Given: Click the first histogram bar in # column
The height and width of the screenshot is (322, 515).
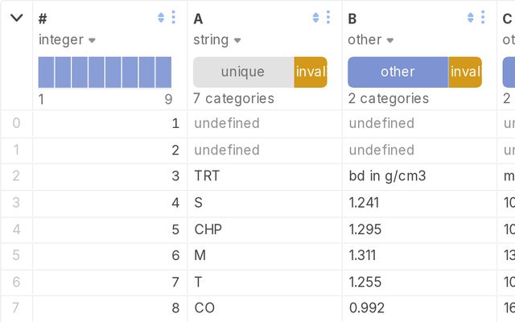Looking at the screenshot, I should [x=46, y=72].
